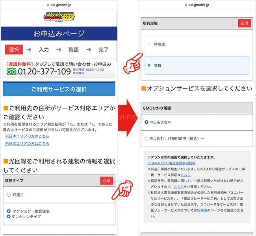
Task: Click ※プランは次の画面で選択していただきます note
Action: [x=181, y=157]
